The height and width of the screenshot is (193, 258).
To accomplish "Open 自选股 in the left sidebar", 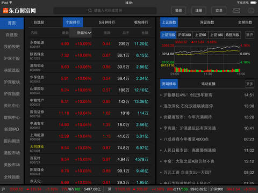I will (12, 35).
